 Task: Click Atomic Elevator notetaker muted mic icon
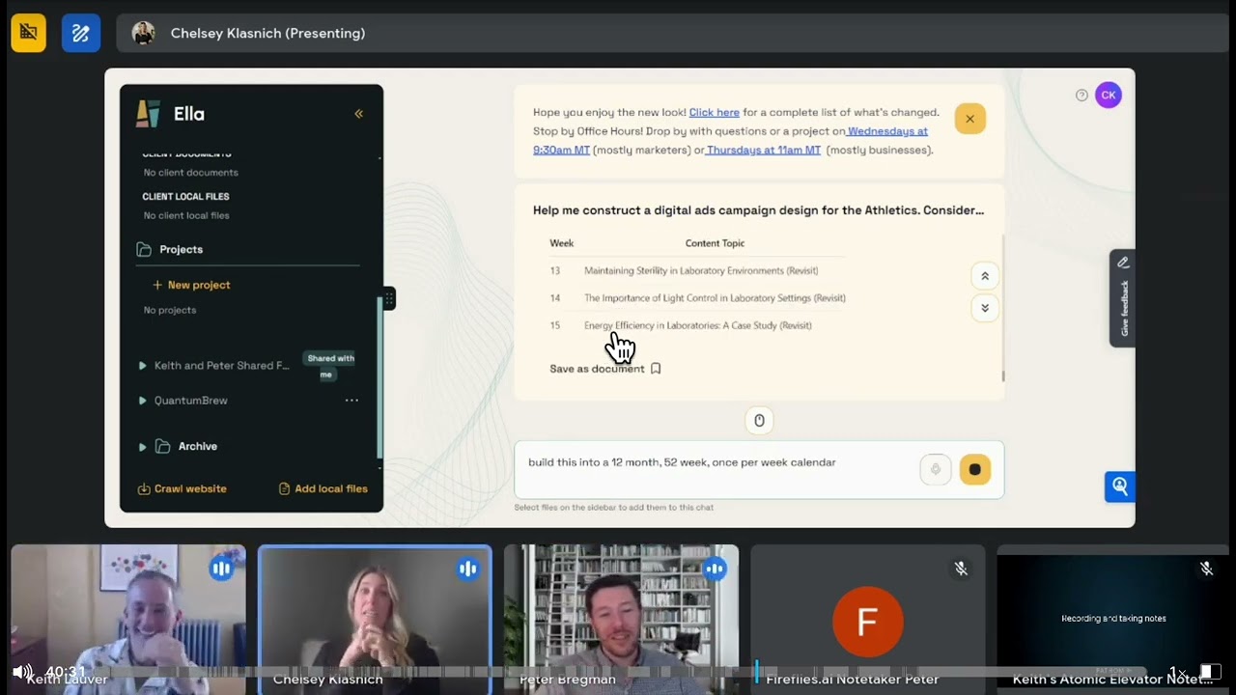(1206, 569)
